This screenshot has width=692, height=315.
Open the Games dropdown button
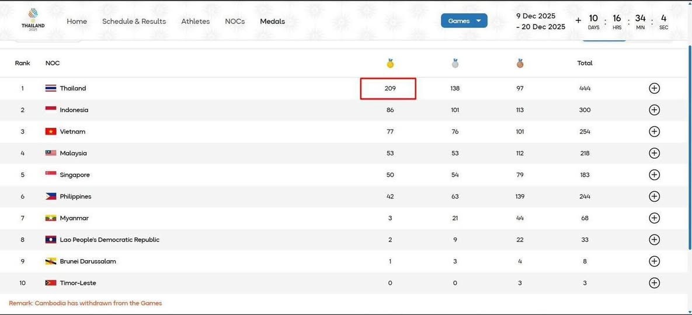[x=464, y=21]
